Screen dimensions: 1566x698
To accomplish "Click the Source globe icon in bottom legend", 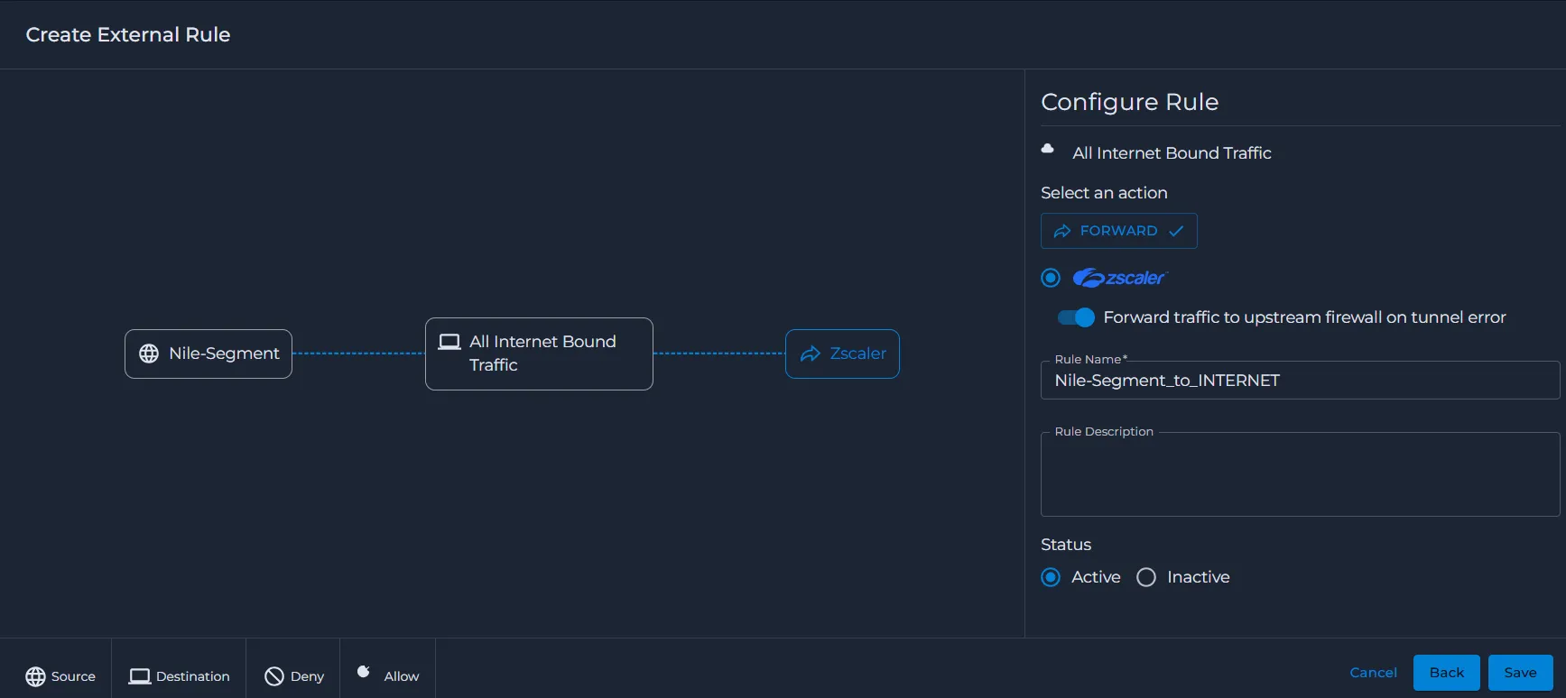I will [x=35, y=676].
